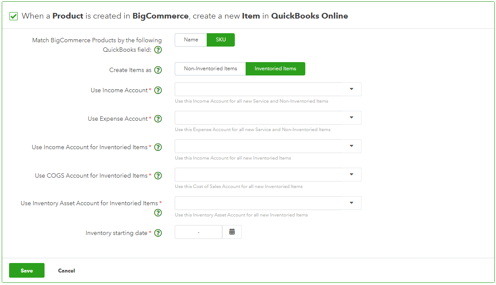Image resolution: width=496 pixels, height=285 pixels.
Task: Select SKU as the matching field
Action: tap(221, 40)
